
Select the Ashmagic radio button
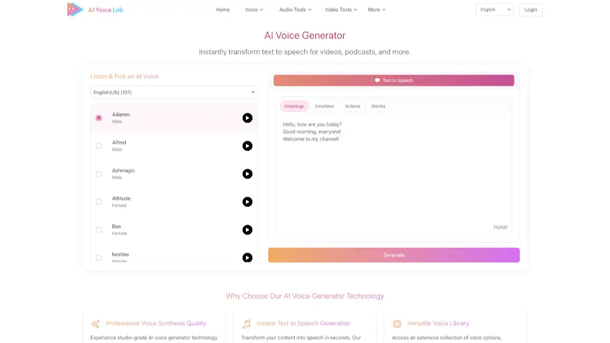(x=99, y=174)
